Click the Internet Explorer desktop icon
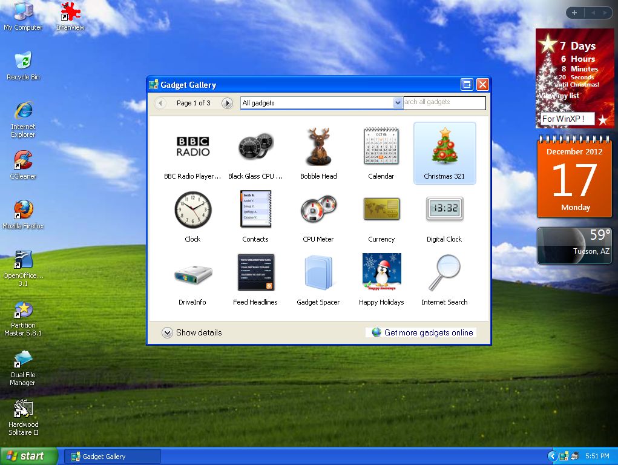The width and height of the screenshot is (618, 465). tap(23, 119)
